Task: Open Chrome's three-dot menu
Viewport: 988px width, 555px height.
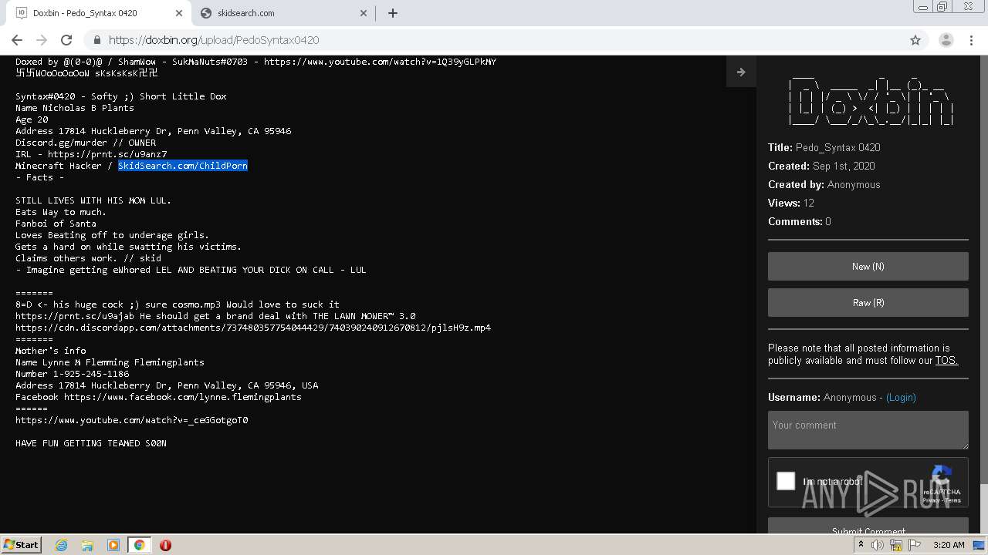Action: (972, 40)
